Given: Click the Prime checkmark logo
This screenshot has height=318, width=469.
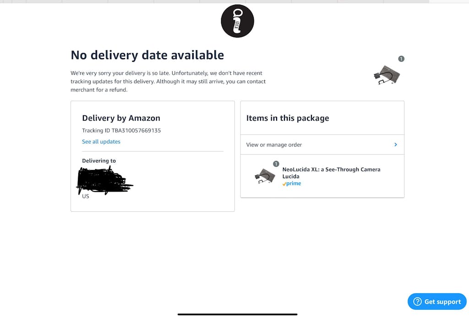Looking at the screenshot, I should pyautogui.click(x=292, y=184).
